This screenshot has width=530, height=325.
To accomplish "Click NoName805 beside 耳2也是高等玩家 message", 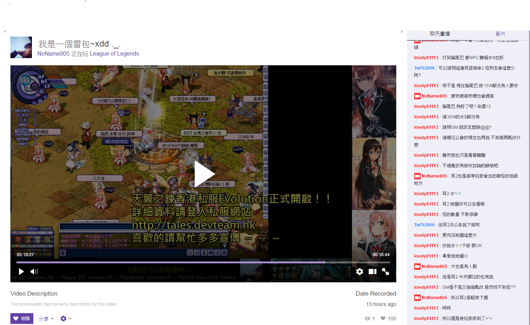I will click(x=434, y=176).
